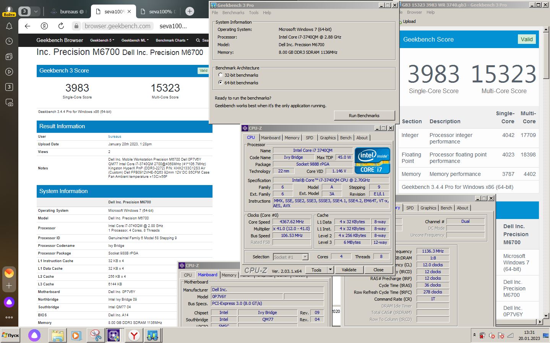Switch to the Mainboard tab in front CPU-Z

tap(271, 138)
